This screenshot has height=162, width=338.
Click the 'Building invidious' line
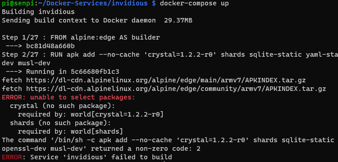coord(38,12)
